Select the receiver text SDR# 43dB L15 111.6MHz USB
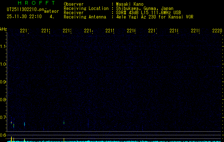The height and width of the screenshot is (142, 224). click(149, 13)
